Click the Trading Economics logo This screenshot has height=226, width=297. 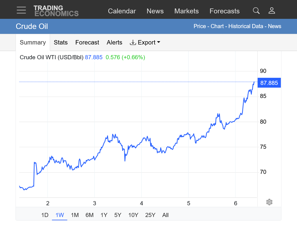(56, 11)
